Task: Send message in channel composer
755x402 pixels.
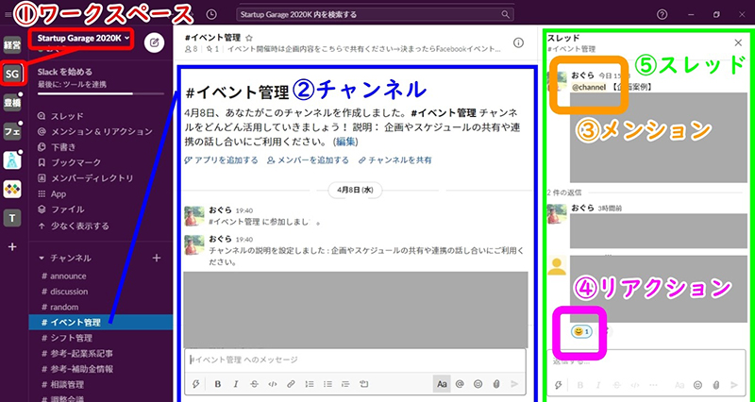Action: click(514, 384)
